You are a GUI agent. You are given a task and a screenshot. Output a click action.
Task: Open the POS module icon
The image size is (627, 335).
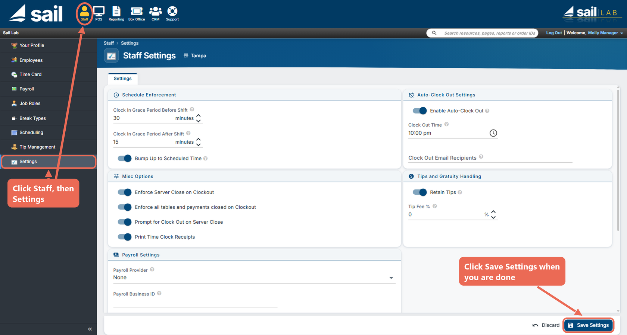[x=99, y=13]
